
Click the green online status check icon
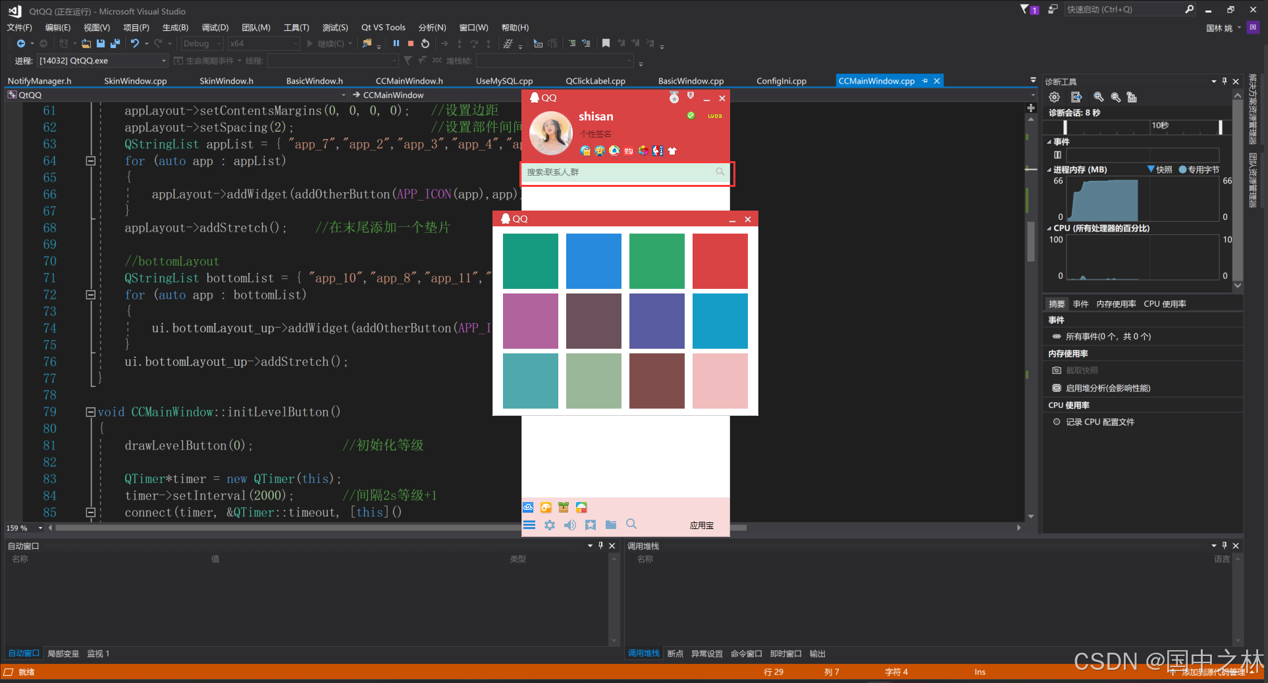point(691,115)
